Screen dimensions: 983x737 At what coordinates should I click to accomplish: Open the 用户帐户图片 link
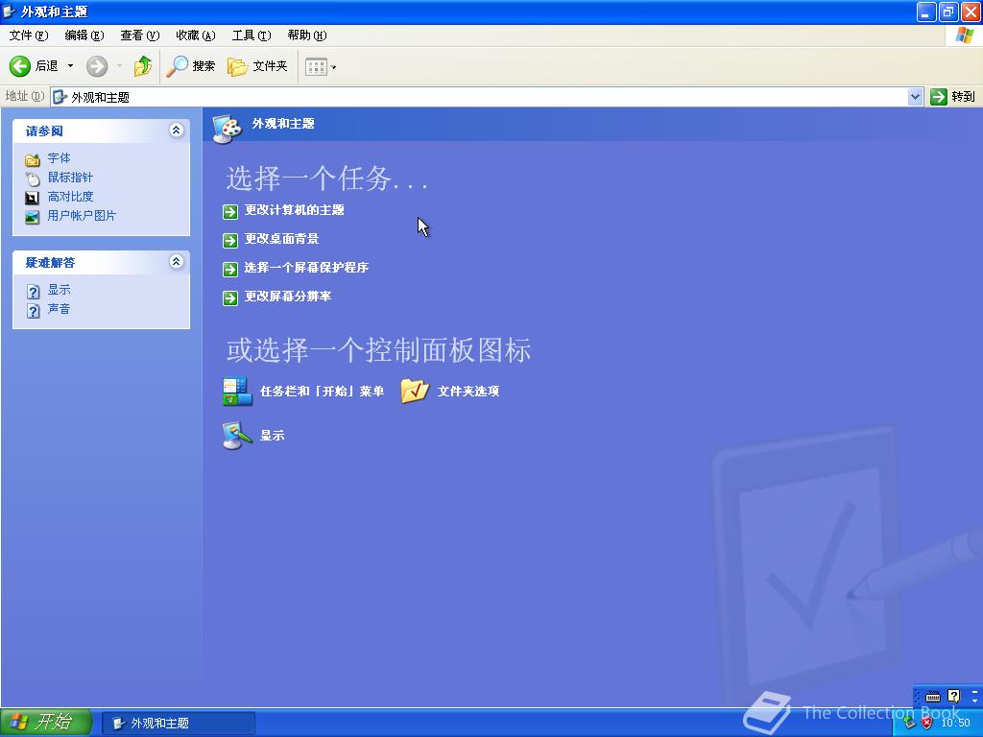[82, 216]
